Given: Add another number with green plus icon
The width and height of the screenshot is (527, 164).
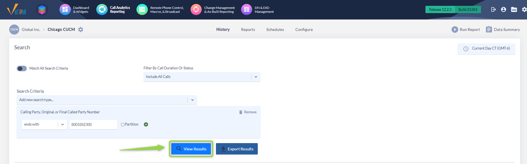Looking at the screenshot, I should coord(146,124).
